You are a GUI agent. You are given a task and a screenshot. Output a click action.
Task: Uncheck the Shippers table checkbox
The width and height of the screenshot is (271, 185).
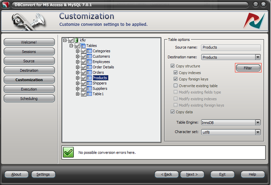pos(84,83)
